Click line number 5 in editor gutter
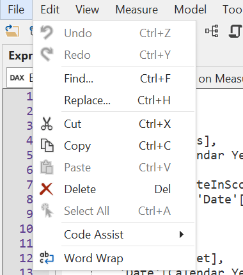This screenshot has width=243, height=275. 29,155
